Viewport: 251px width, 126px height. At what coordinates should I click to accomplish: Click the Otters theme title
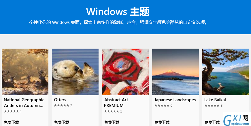click(x=60, y=100)
